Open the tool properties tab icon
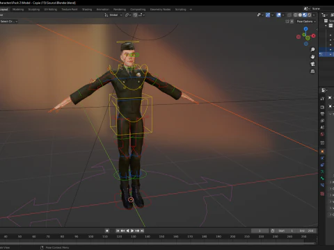 pyautogui.click(x=322, y=99)
